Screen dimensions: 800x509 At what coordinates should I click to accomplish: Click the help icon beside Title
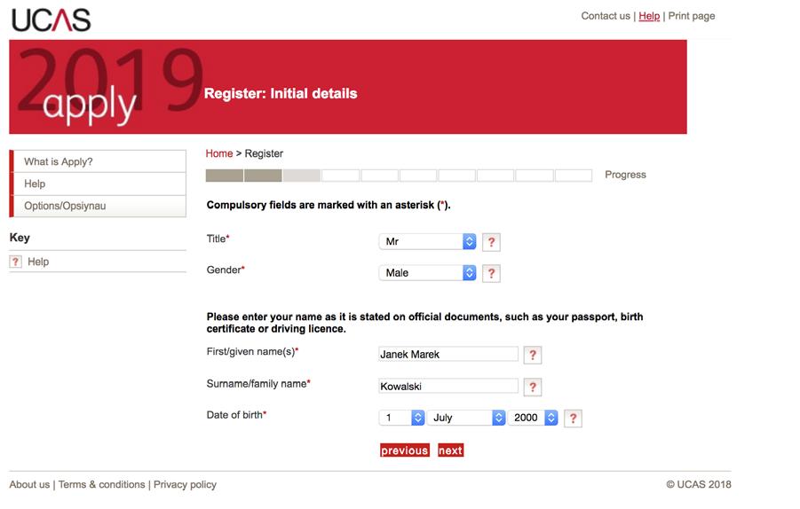[x=491, y=242]
